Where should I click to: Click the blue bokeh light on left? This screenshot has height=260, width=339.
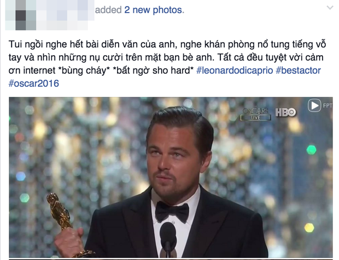(21, 176)
